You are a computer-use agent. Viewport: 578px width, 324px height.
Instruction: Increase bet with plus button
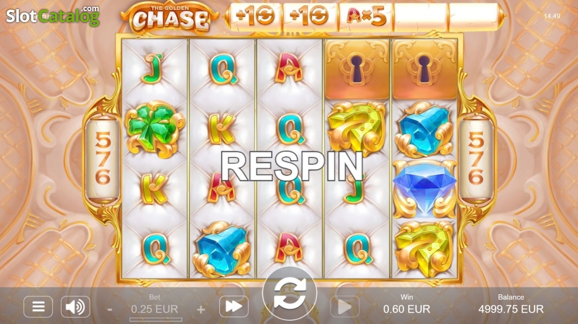point(201,309)
